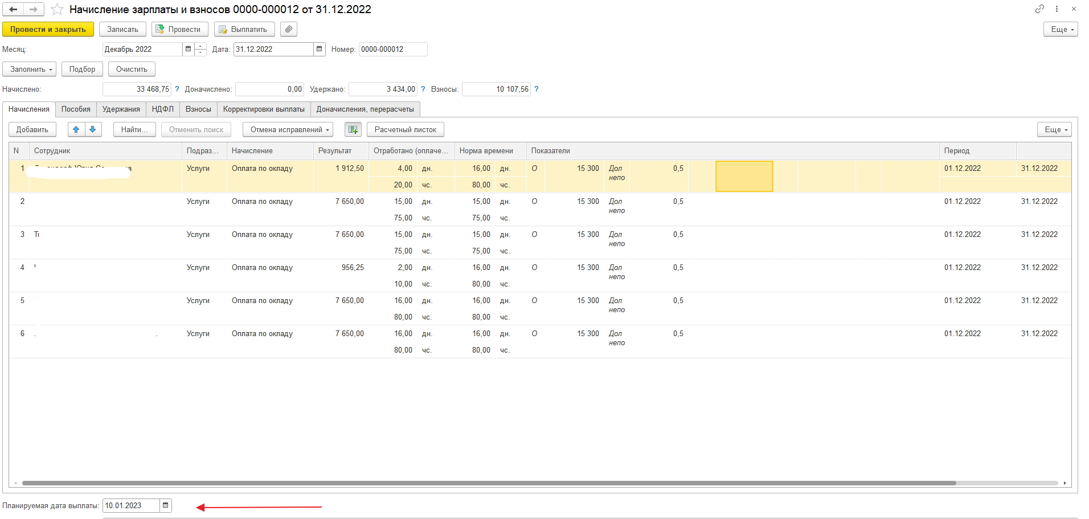Click the month stepper next to Декабрь 2022
The height and width of the screenshot is (519, 1089).
point(200,49)
